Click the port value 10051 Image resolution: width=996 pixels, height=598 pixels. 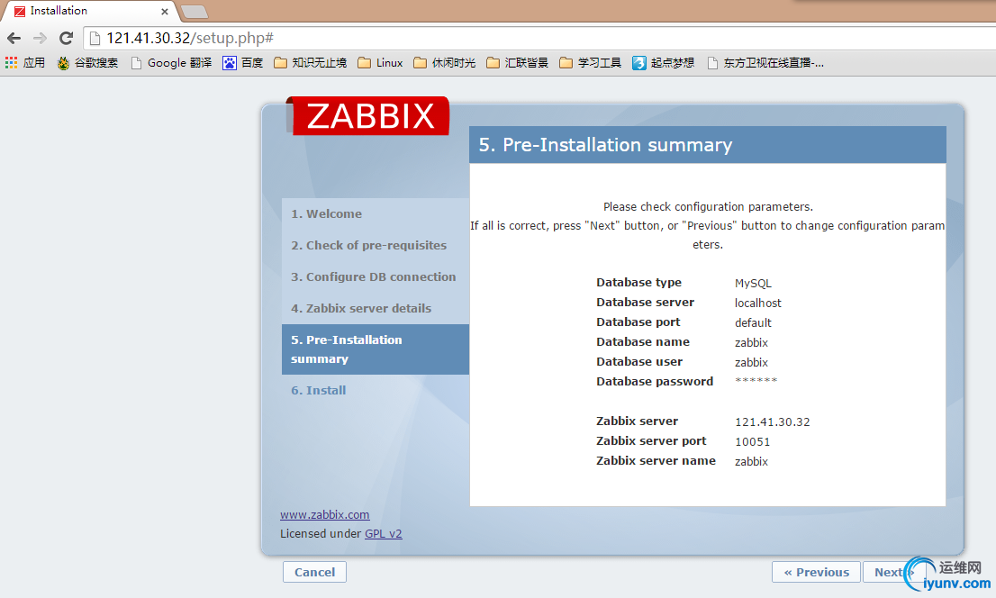click(752, 441)
